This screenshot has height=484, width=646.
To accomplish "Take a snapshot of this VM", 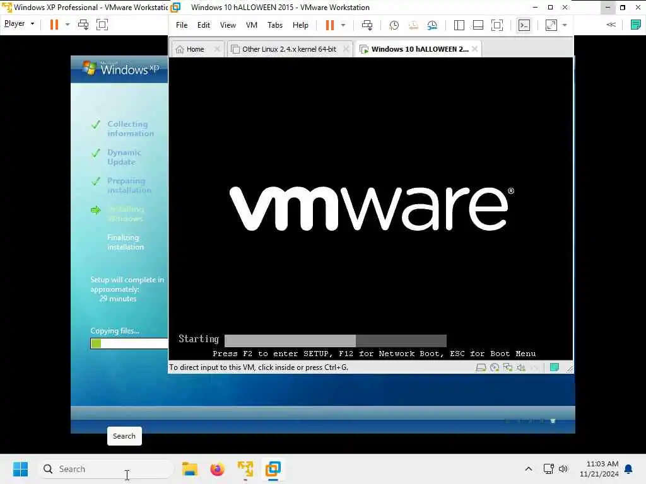I will [x=394, y=25].
